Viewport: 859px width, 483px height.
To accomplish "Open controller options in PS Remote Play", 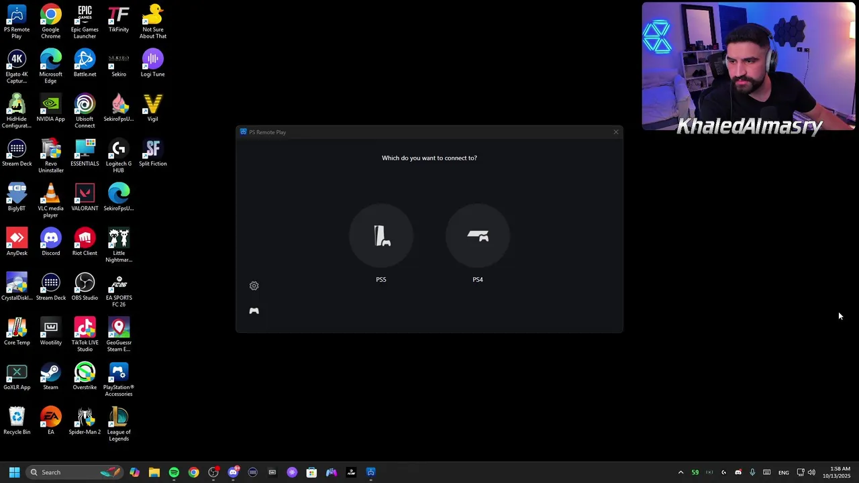I will click(254, 311).
